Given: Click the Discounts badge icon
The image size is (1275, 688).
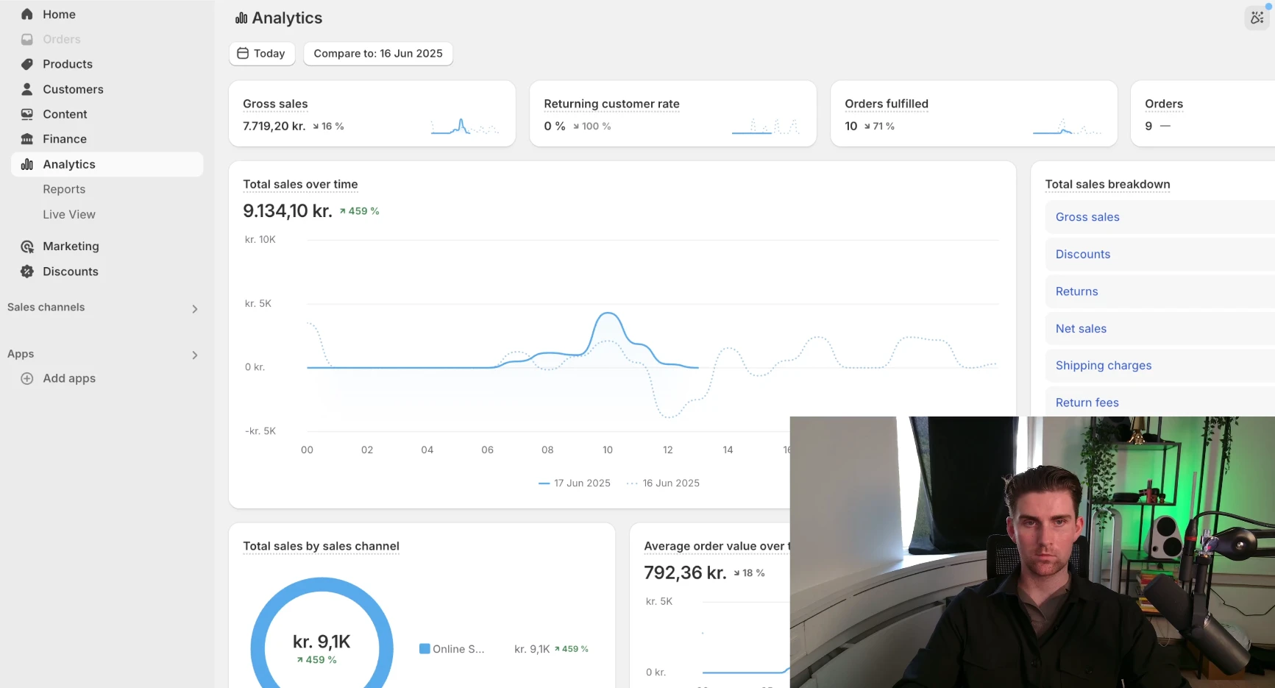Looking at the screenshot, I should pos(27,272).
